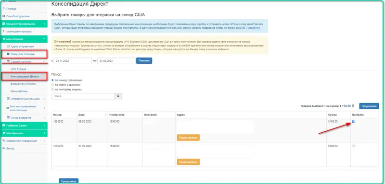Click date cell 07.02.2023
The height and width of the screenshot is (184, 385).
(x=85, y=146)
